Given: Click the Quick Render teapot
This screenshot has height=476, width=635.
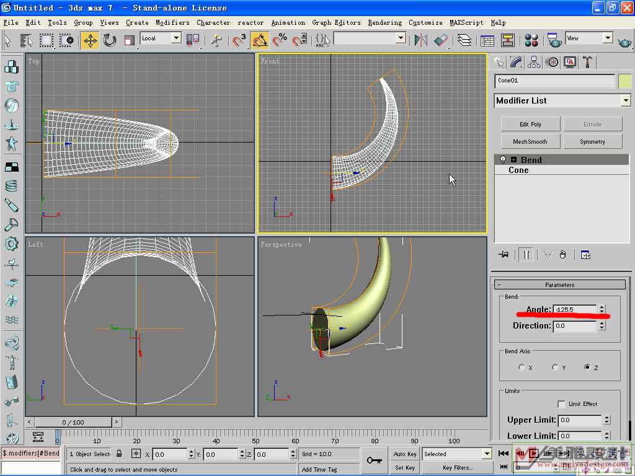Looking at the screenshot, I should (x=625, y=42).
